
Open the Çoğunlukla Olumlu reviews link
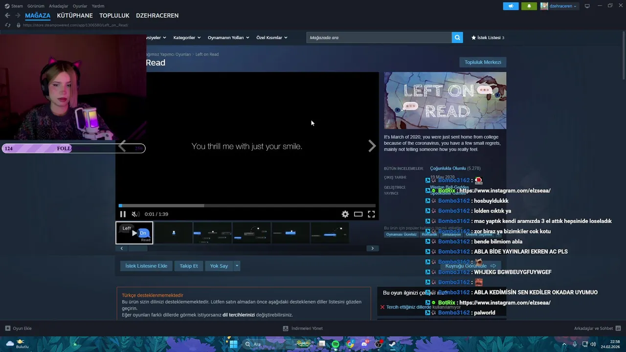click(448, 168)
